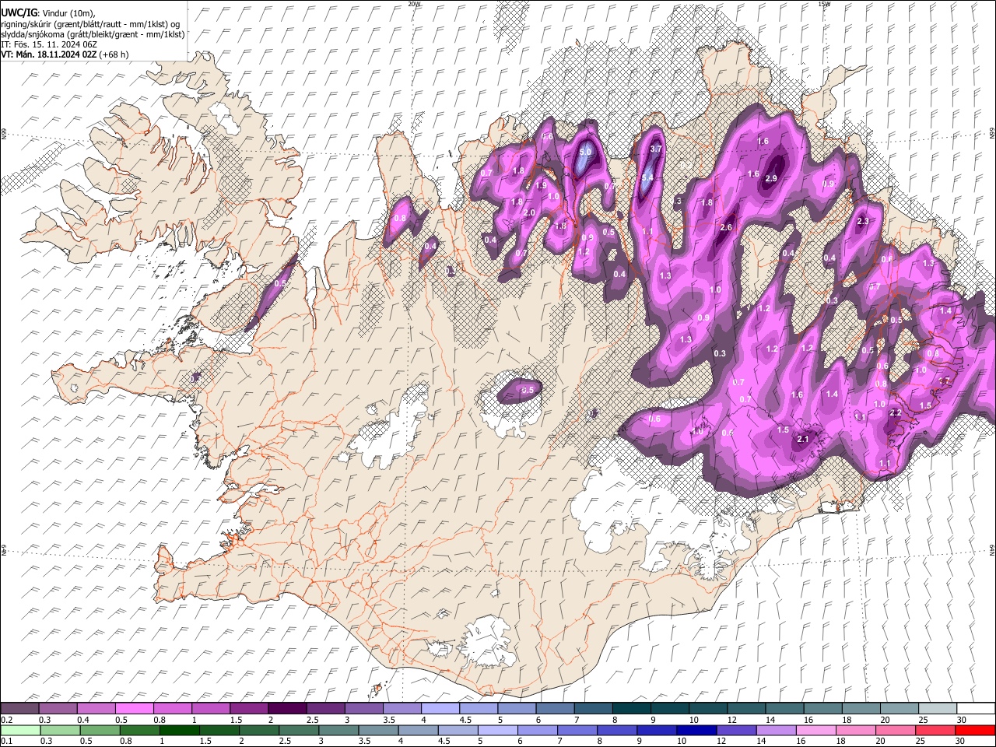Screen dimensions: 996x747
Task: Click the 5.4 precipitation value on the map
Action: (x=647, y=177)
